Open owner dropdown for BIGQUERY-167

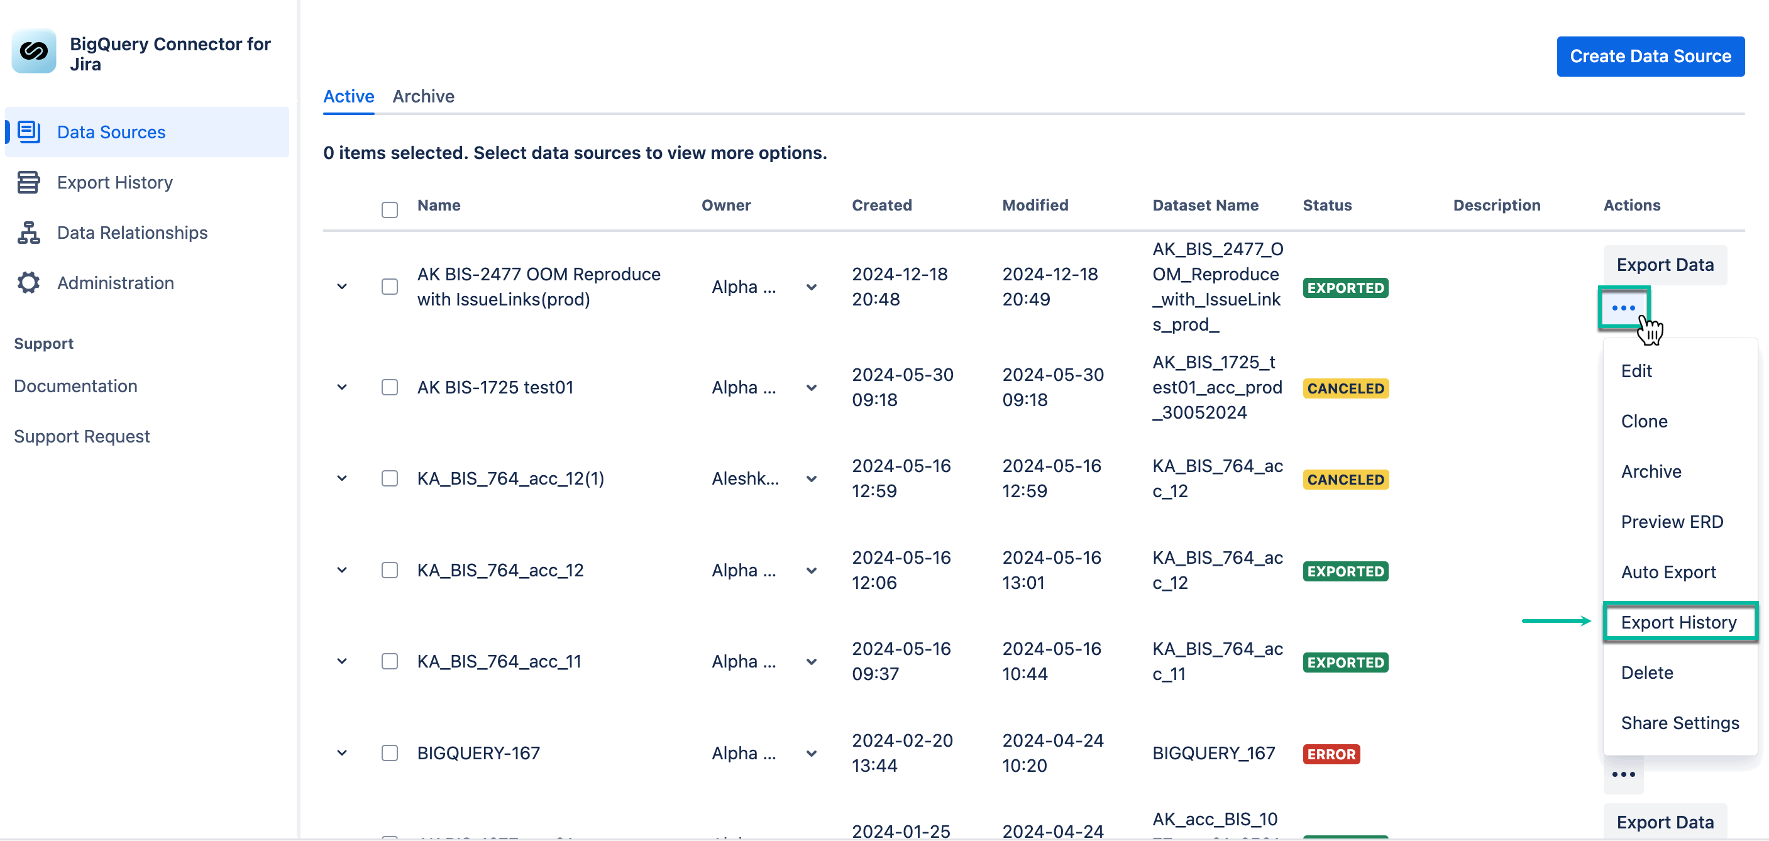click(811, 754)
